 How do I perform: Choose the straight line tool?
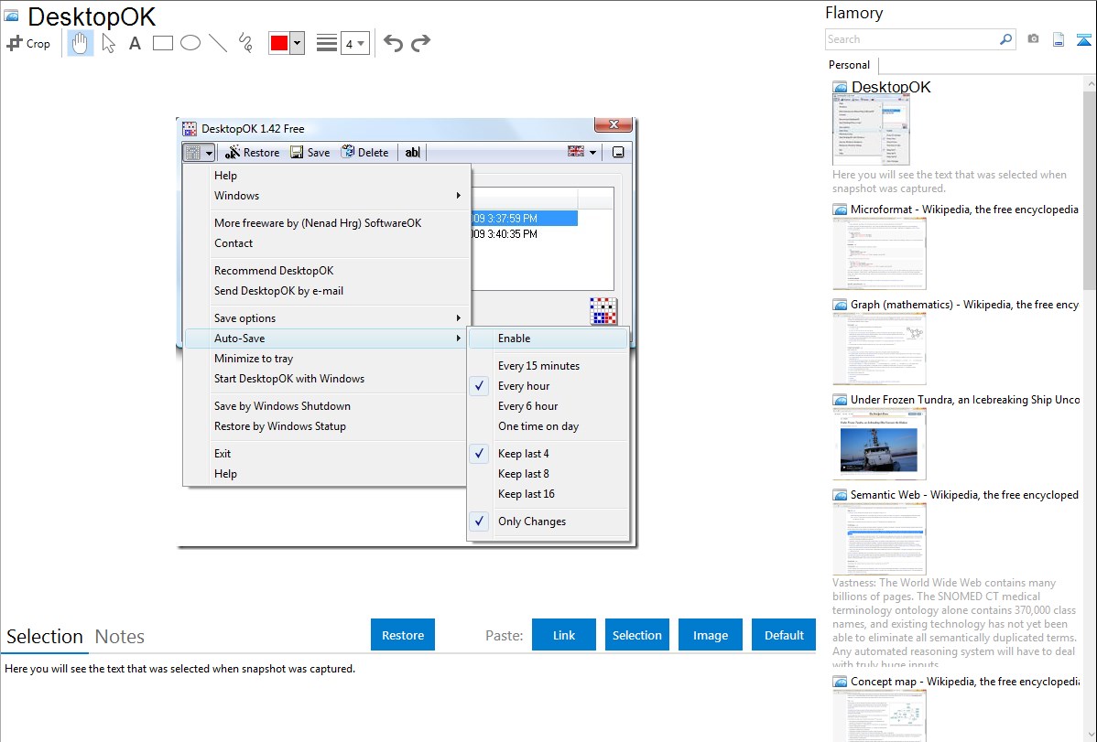218,43
